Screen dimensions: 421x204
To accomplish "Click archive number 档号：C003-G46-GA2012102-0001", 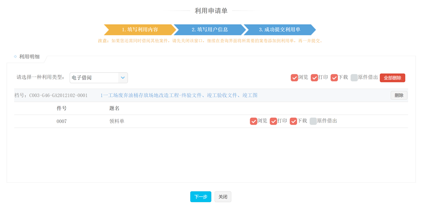I will pyautogui.click(x=51, y=95).
